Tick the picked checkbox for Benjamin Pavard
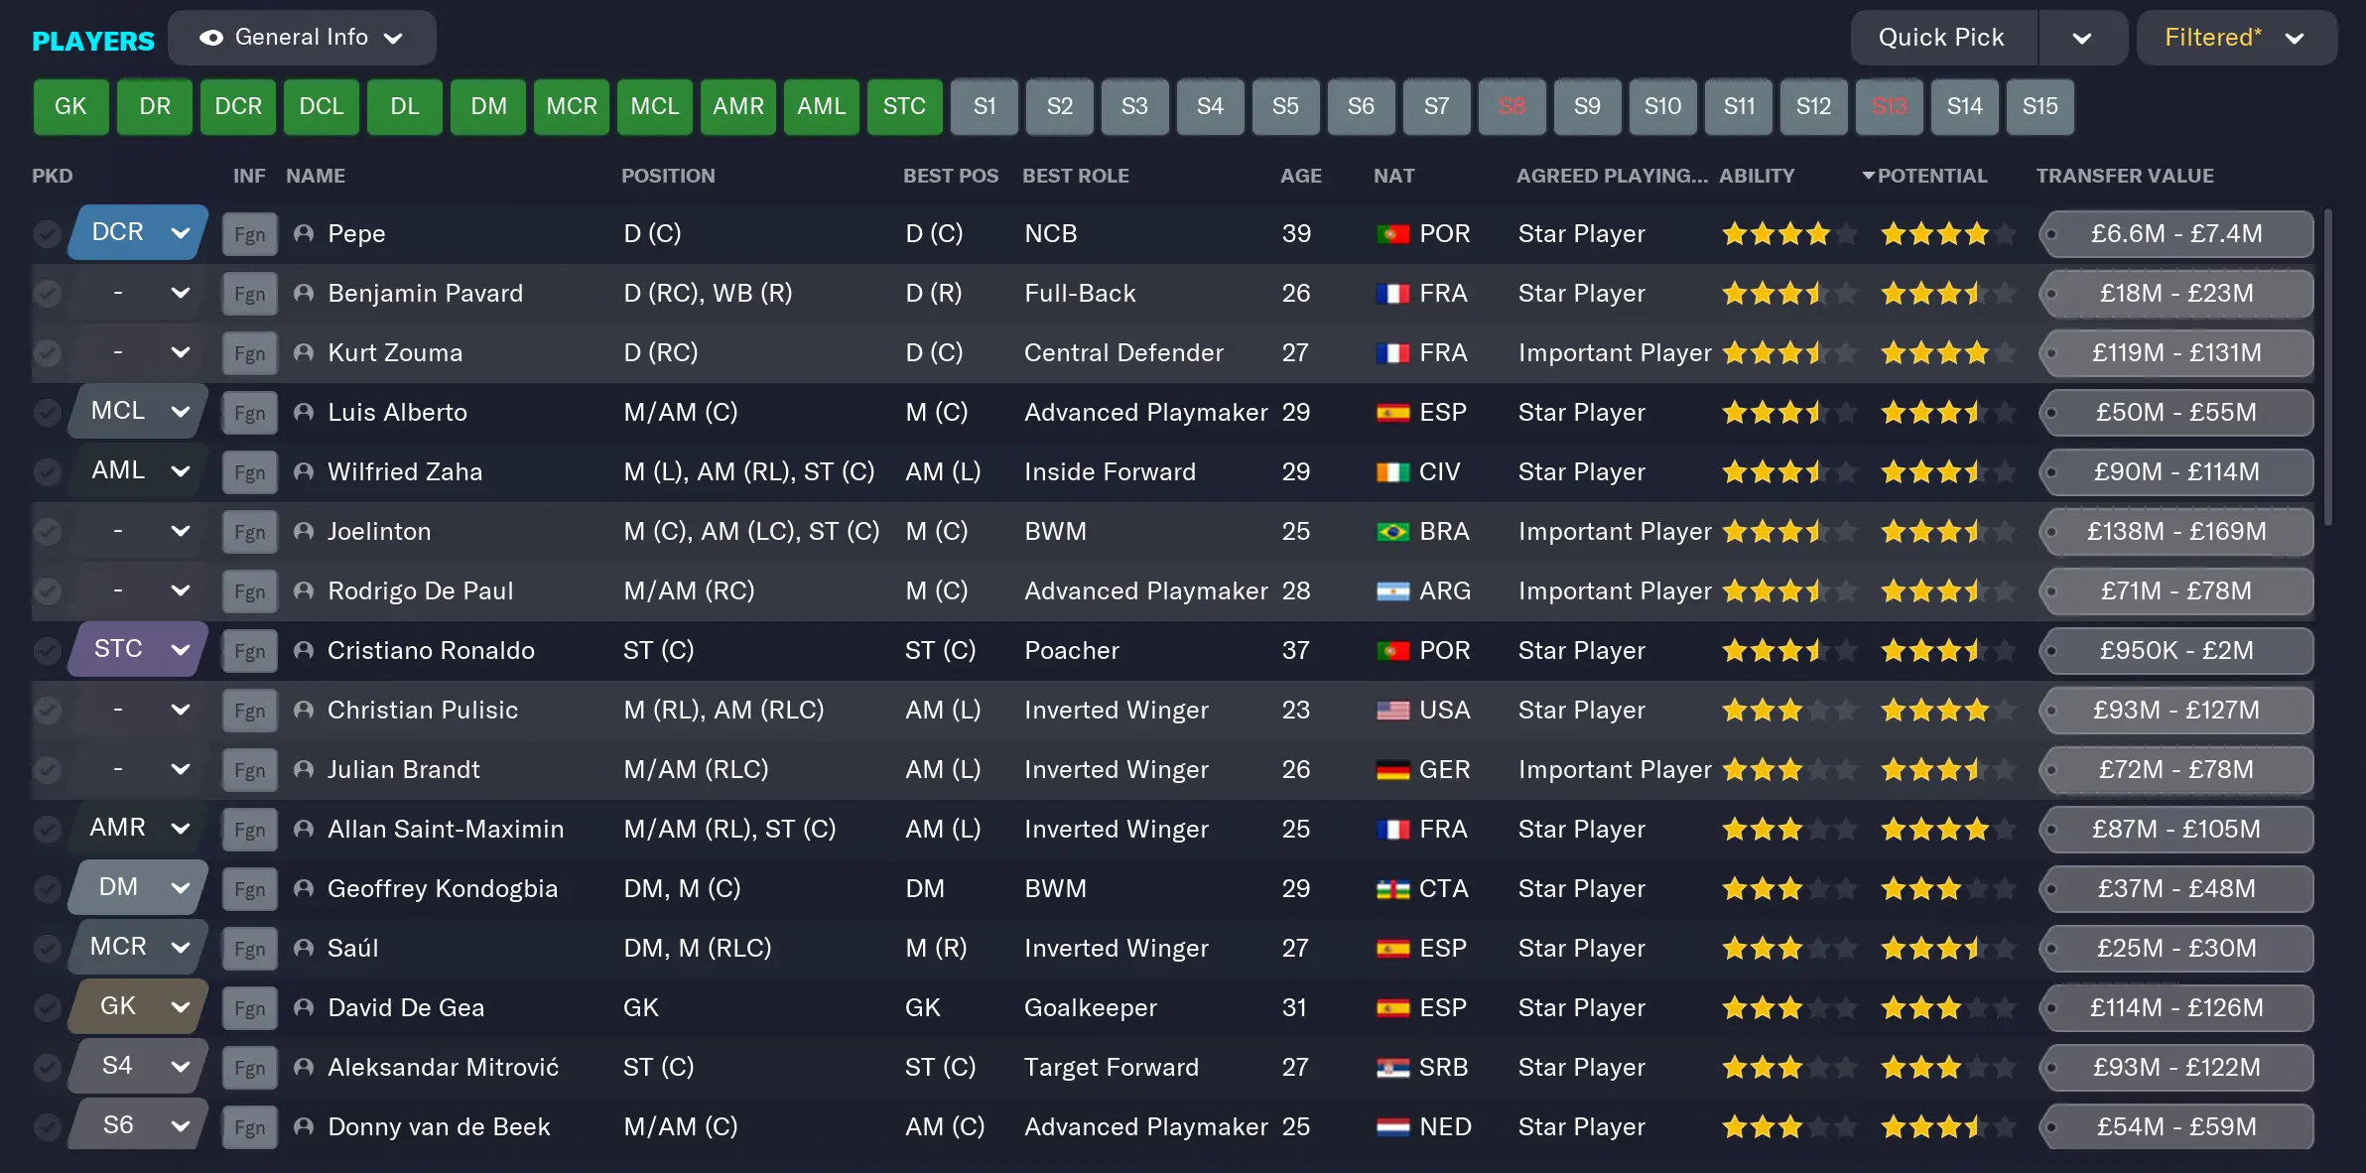The image size is (2366, 1173). pos(47,293)
